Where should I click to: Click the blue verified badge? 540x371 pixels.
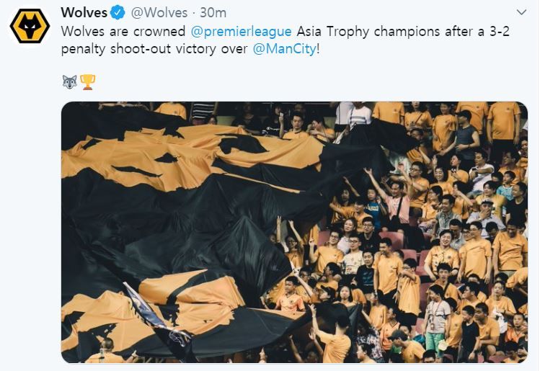pyautogui.click(x=119, y=13)
